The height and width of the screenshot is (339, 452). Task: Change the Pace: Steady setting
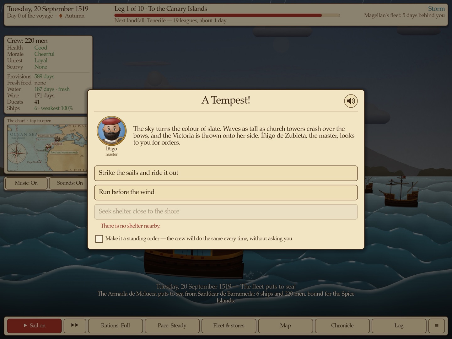(x=172, y=326)
